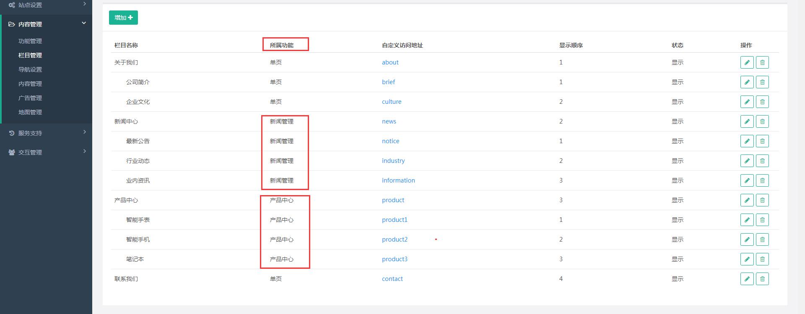Screen dimensions: 805x314
Task: Open 功能管理 in the sidebar
Action: tap(30, 41)
